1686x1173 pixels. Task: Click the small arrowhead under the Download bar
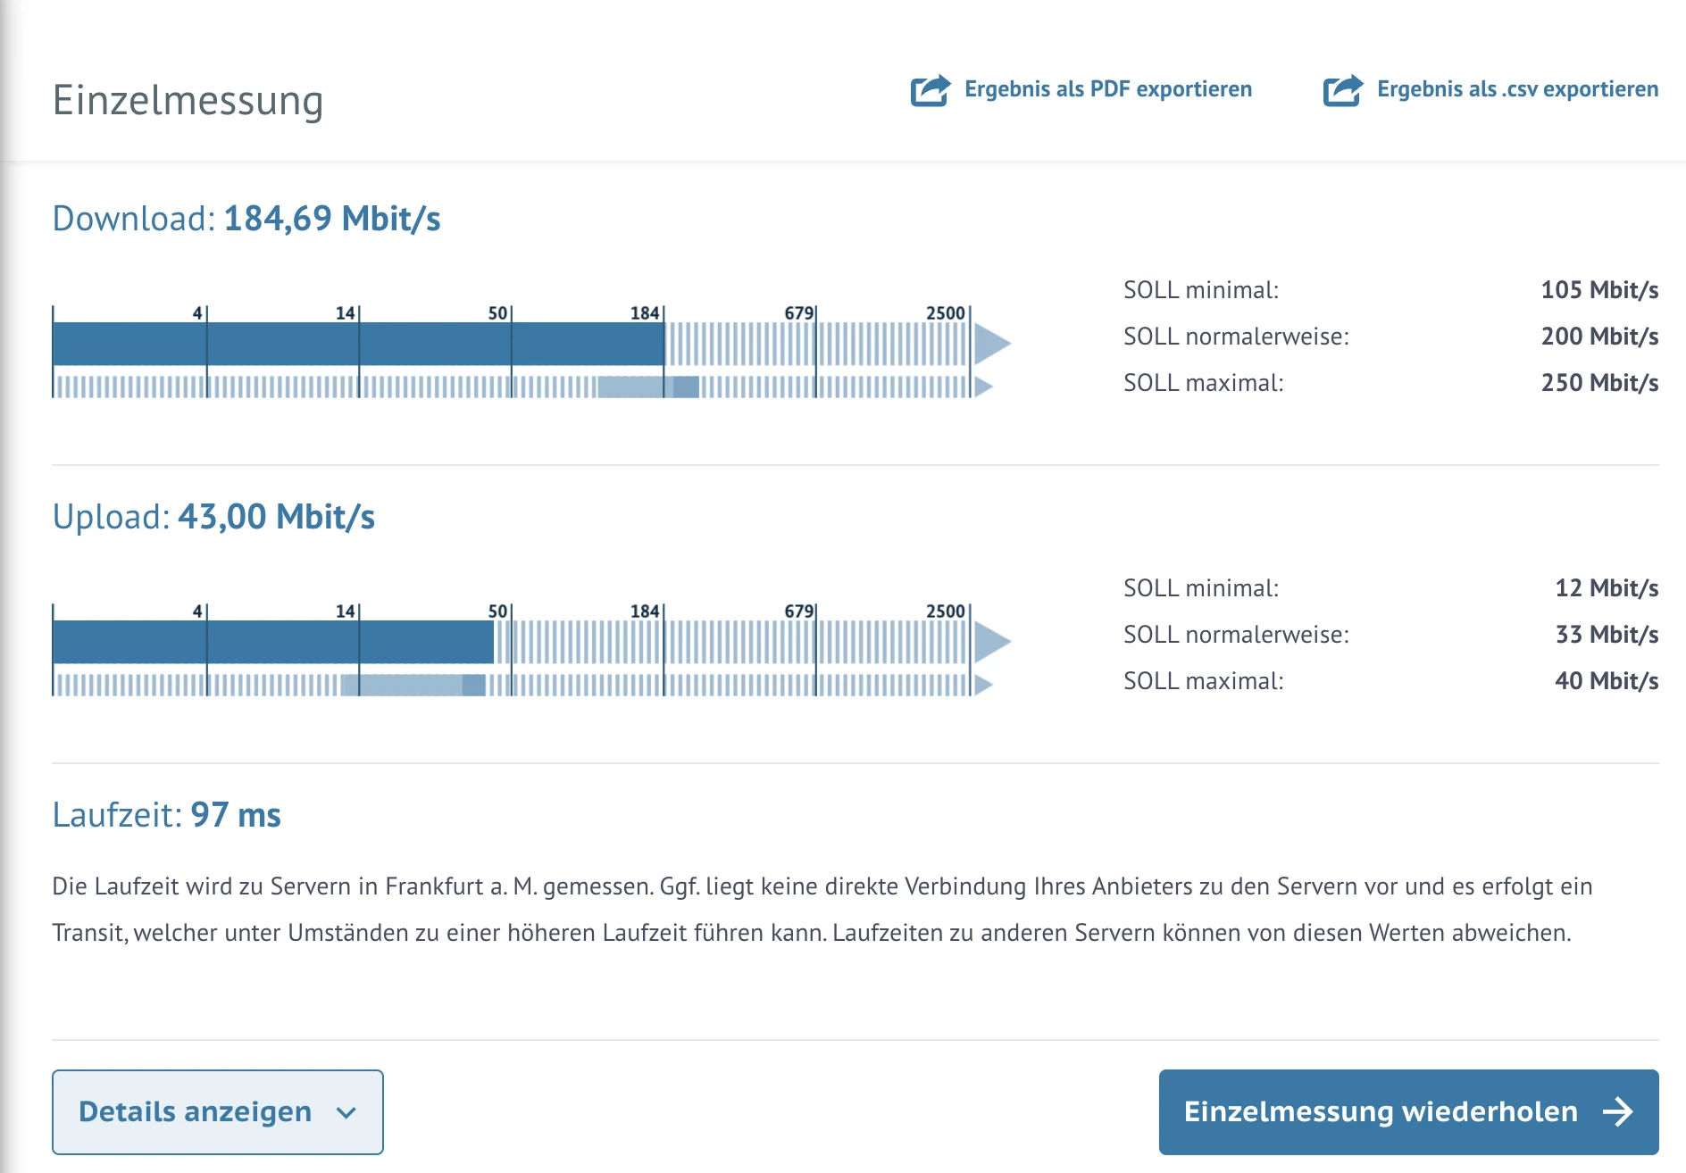click(982, 387)
